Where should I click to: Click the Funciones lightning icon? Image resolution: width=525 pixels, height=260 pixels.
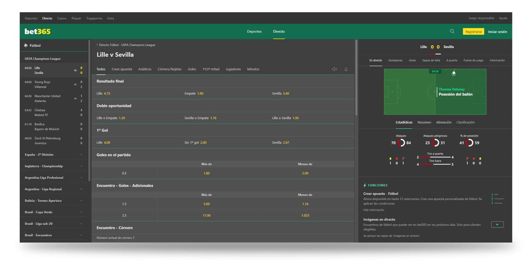(365, 185)
